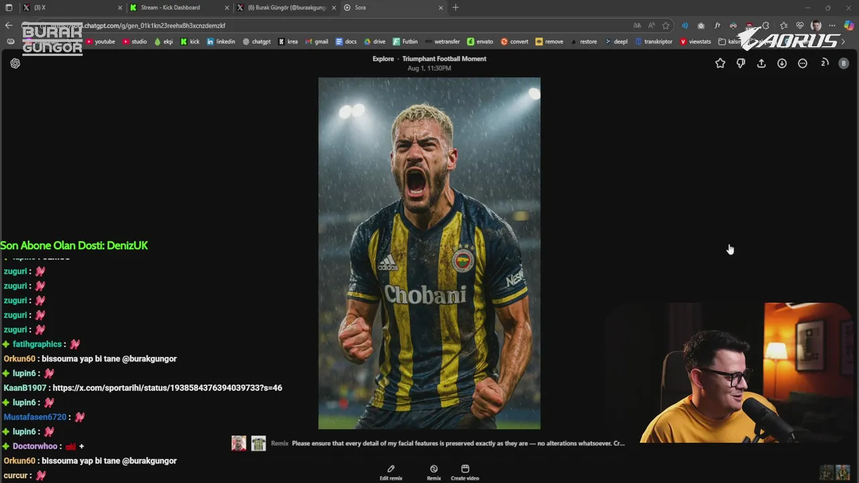Open the x.com sportarihi link in chat

point(167,388)
